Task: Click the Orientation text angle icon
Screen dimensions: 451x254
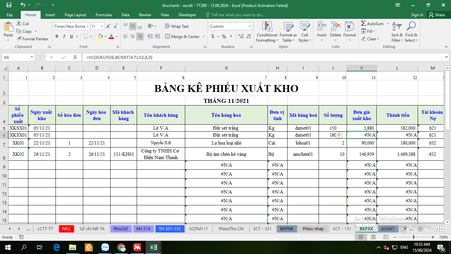Action: pos(151,26)
